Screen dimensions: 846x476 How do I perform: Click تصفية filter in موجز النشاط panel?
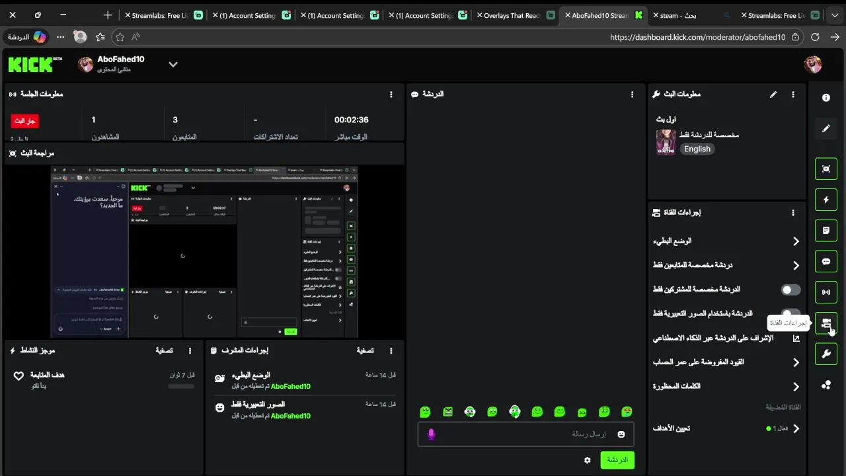(x=164, y=351)
